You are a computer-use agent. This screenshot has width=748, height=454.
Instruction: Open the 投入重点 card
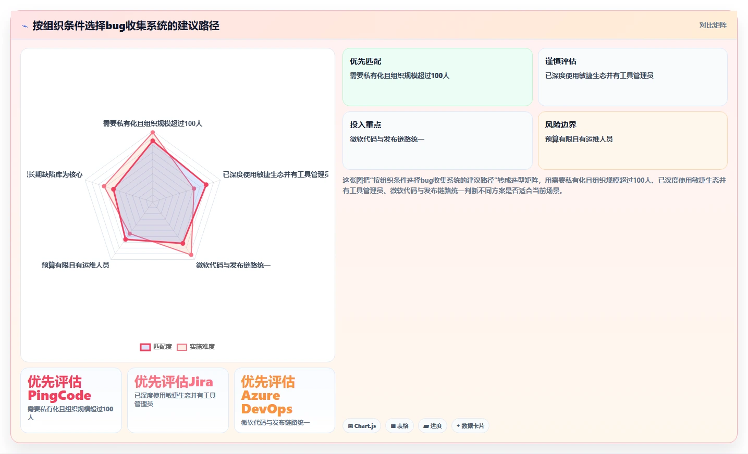[x=437, y=141]
